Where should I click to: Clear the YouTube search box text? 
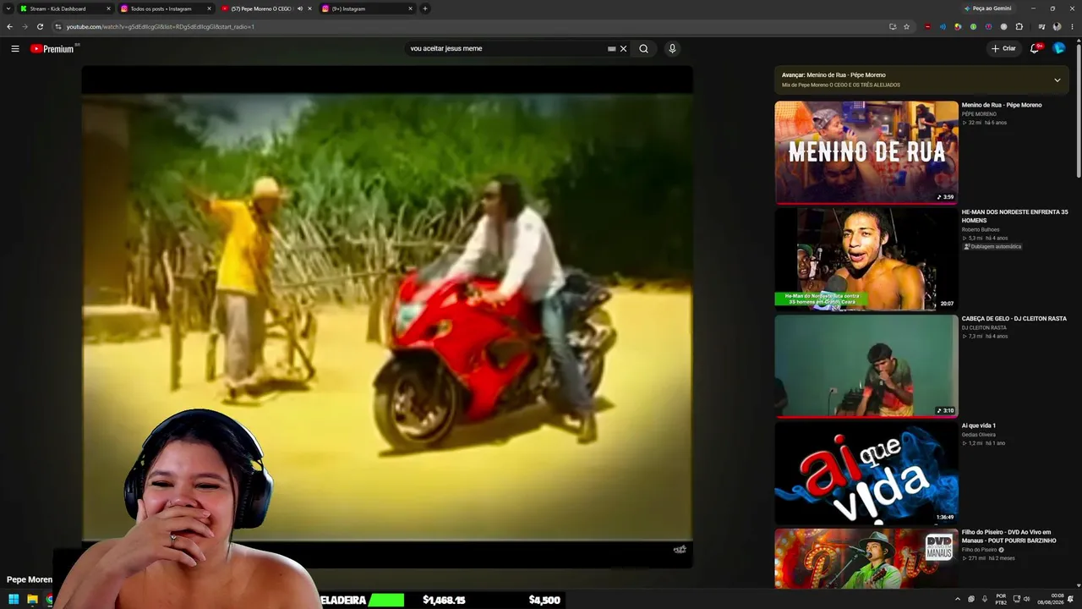coord(624,49)
